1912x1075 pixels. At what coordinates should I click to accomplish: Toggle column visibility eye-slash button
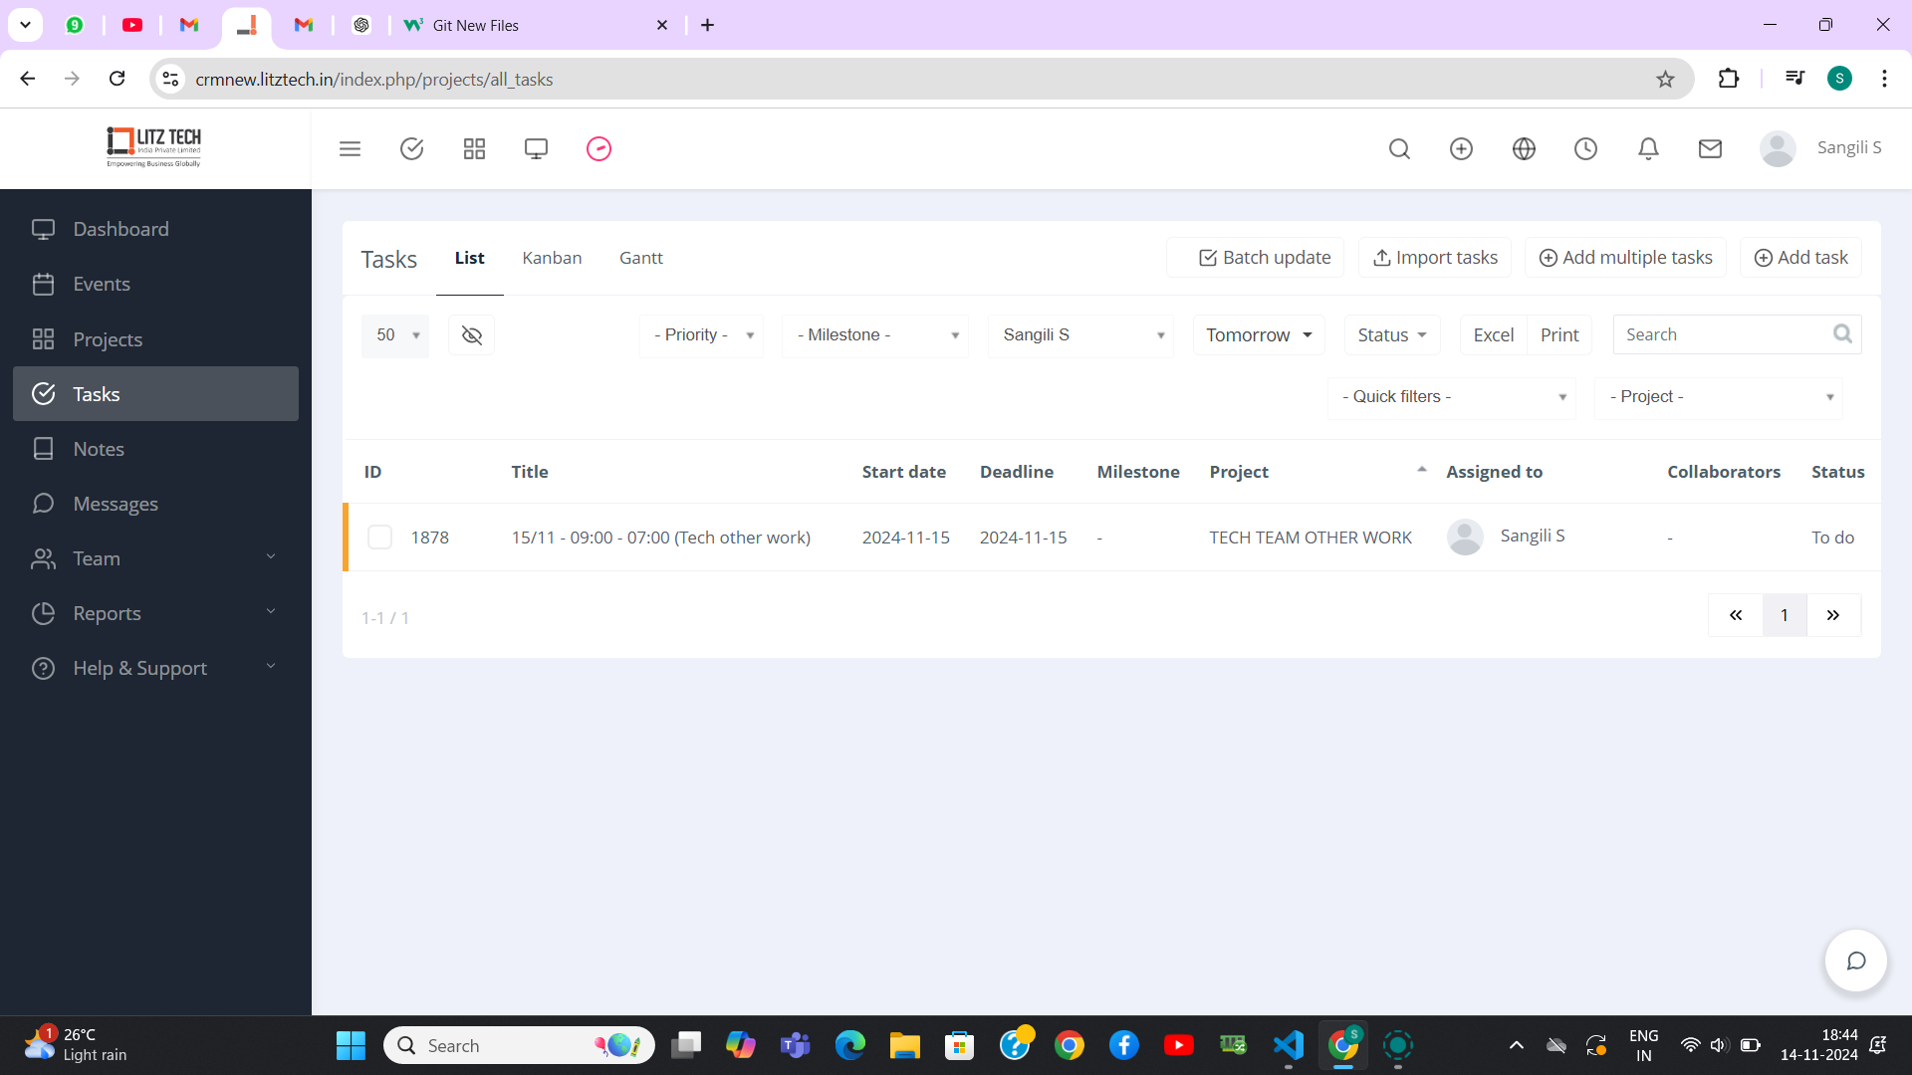[x=472, y=335]
